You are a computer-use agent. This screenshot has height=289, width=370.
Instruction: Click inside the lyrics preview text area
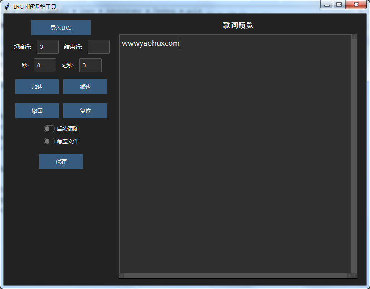click(x=235, y=154)
